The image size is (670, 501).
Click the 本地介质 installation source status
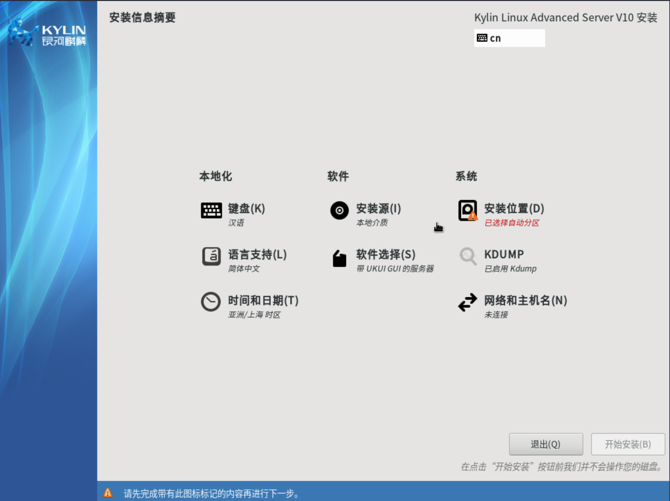371,223
